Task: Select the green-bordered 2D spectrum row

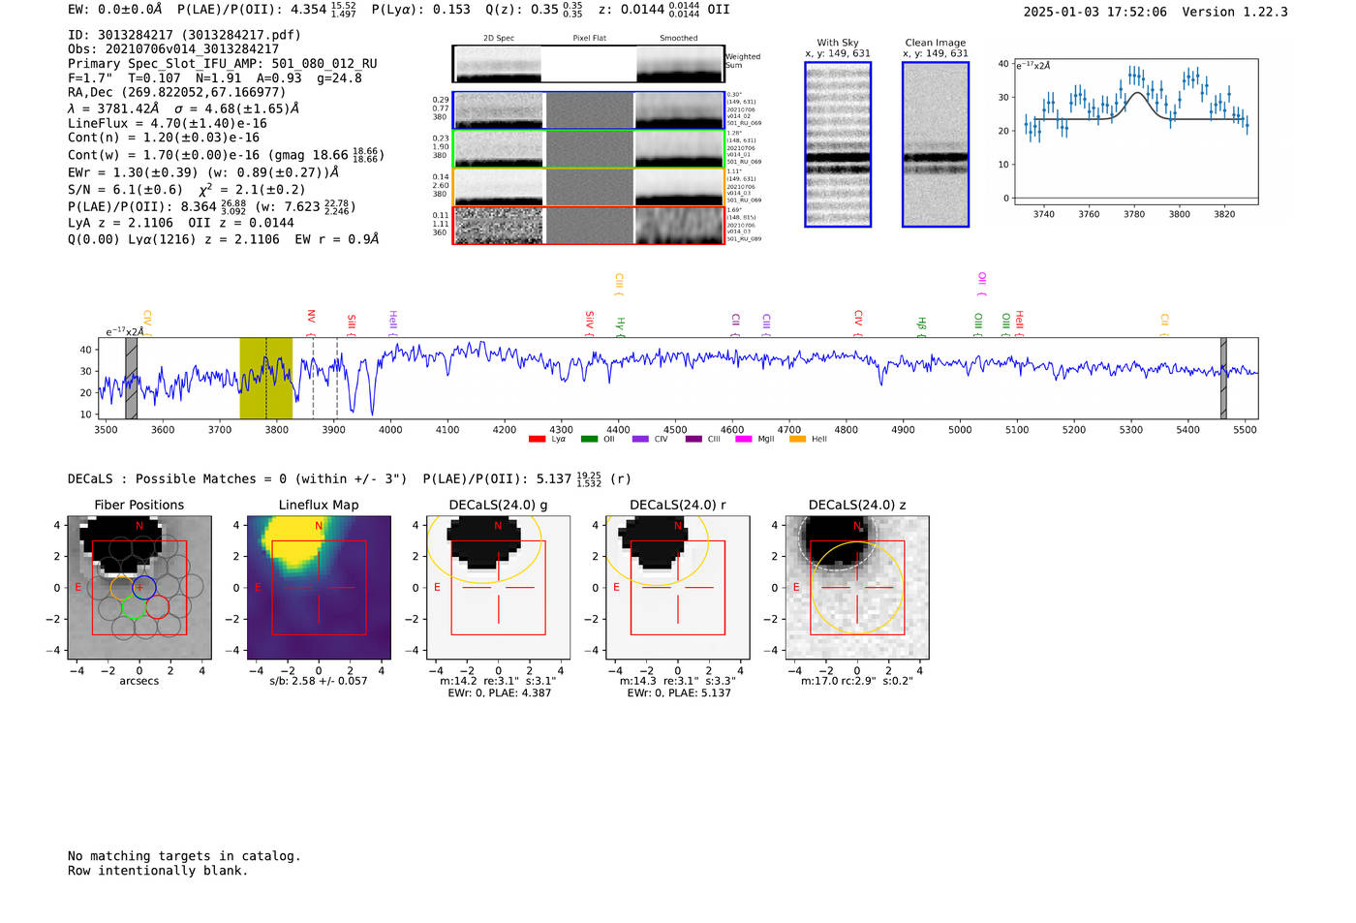Action: click(589, 149)
